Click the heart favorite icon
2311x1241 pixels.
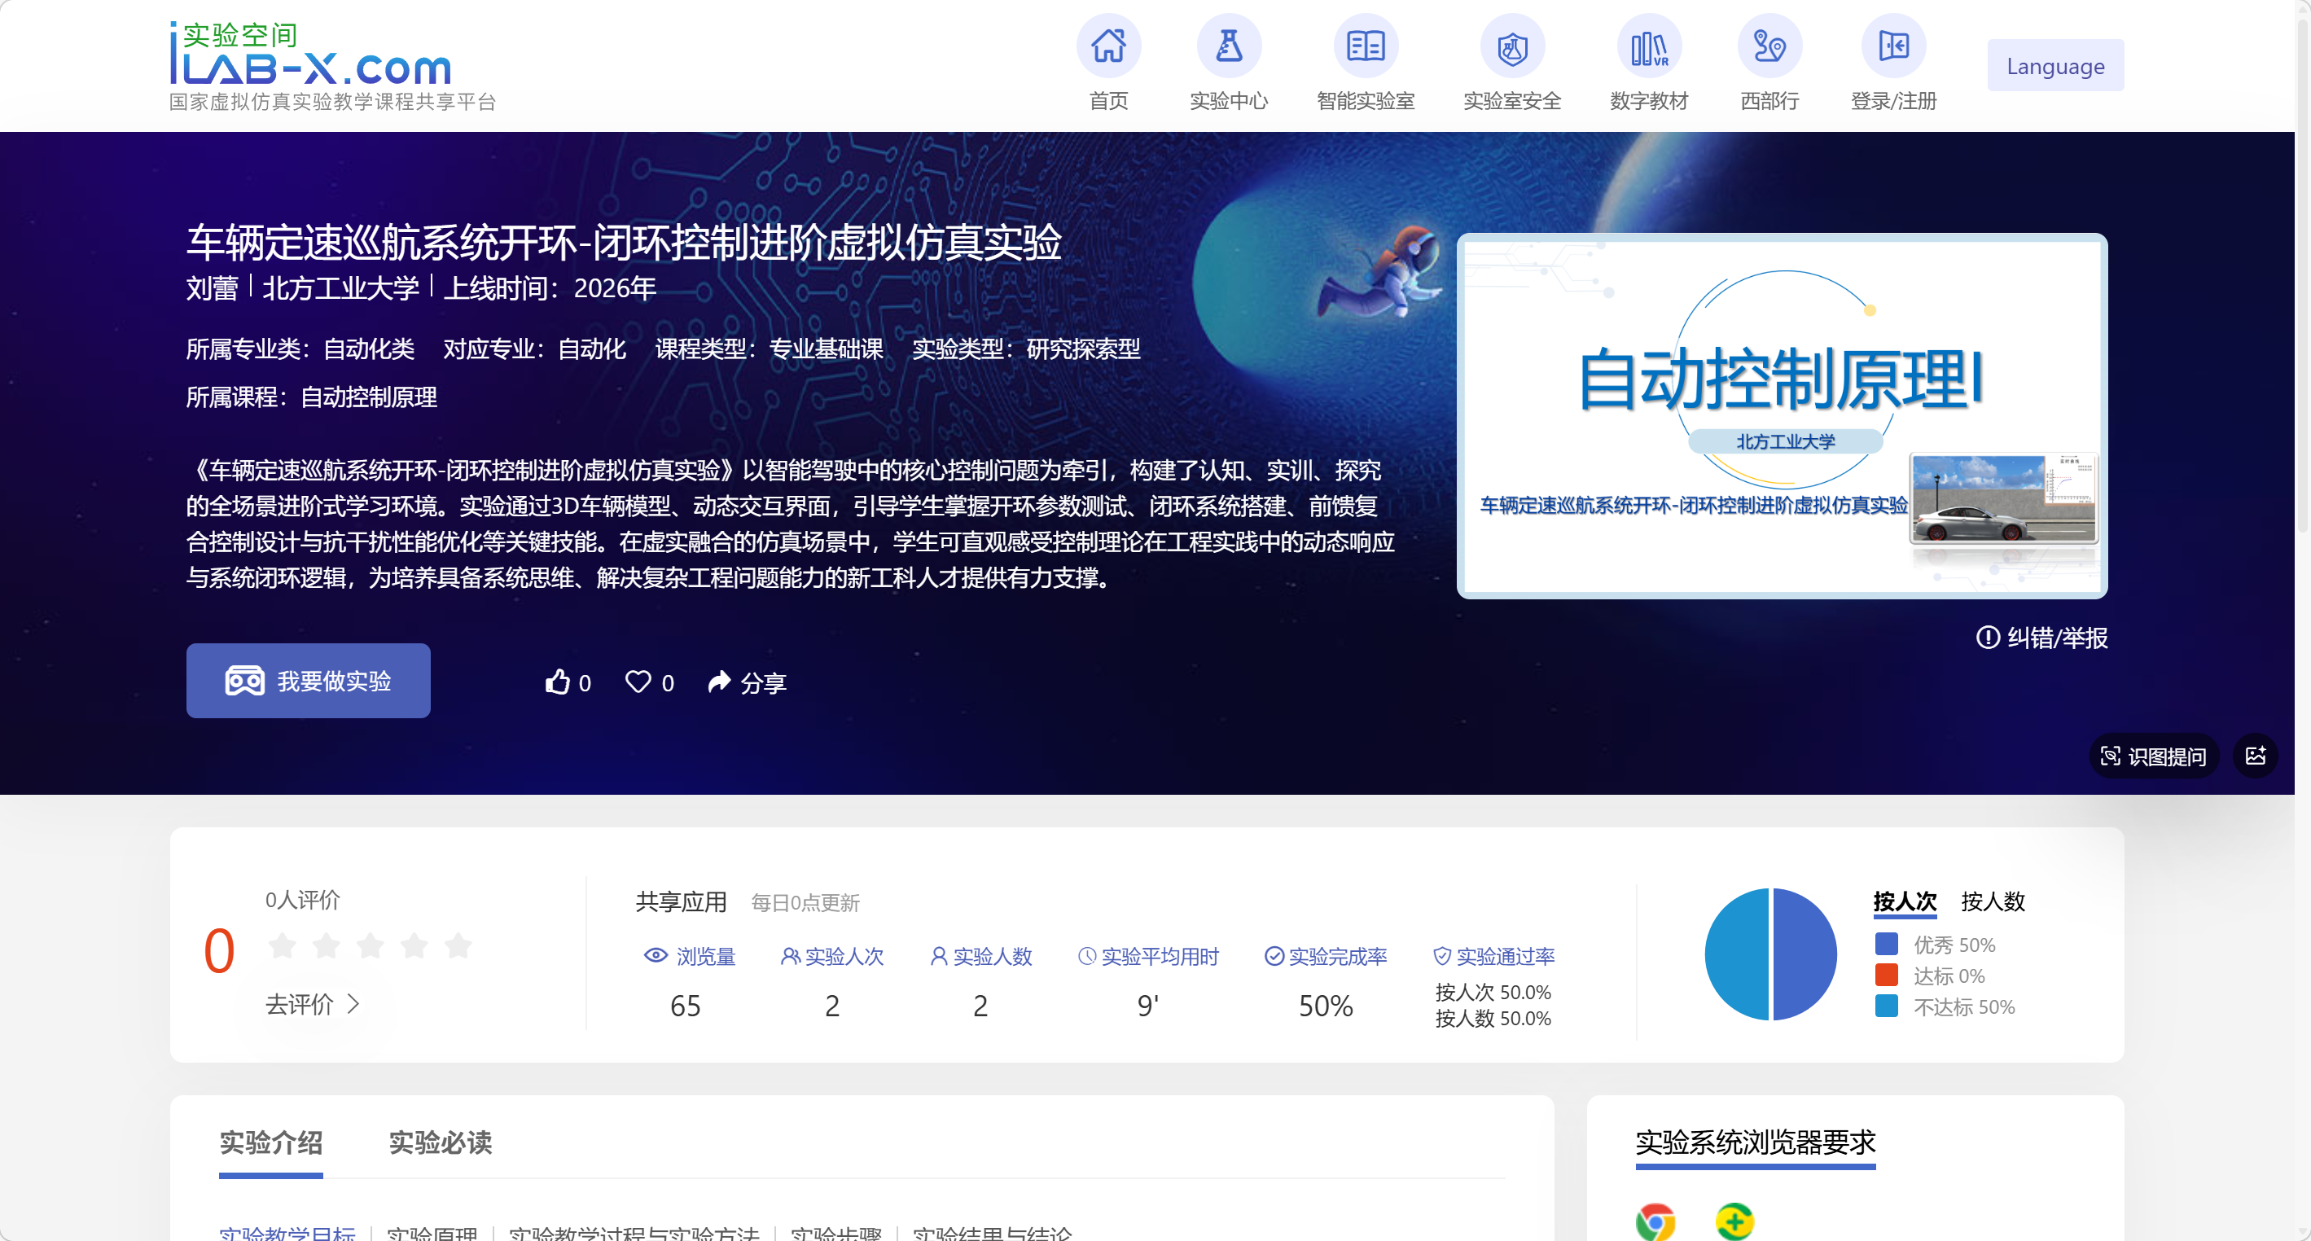638,682
